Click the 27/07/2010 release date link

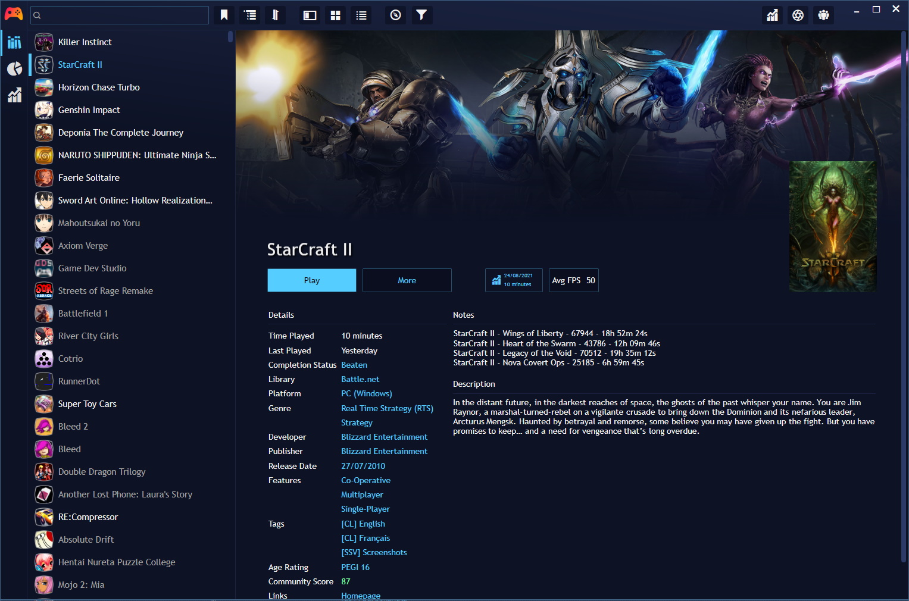point(363,466)
